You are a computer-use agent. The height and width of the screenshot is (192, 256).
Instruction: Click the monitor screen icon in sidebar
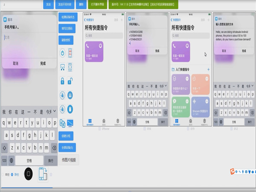(x=70, y=122)
